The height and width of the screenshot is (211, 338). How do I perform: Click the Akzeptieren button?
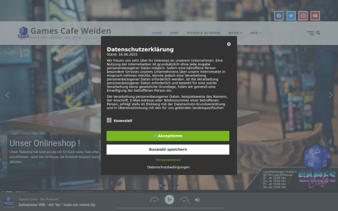(x=168, y=136)
